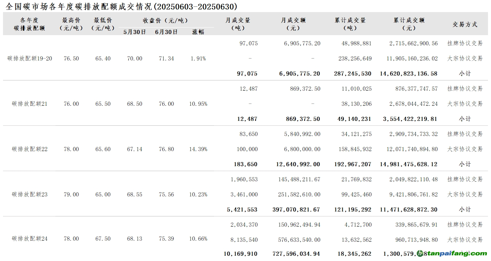Click the tanpaifang.com watermark logo icon
This screenshot has height=261, width=491.
[421, 253]
